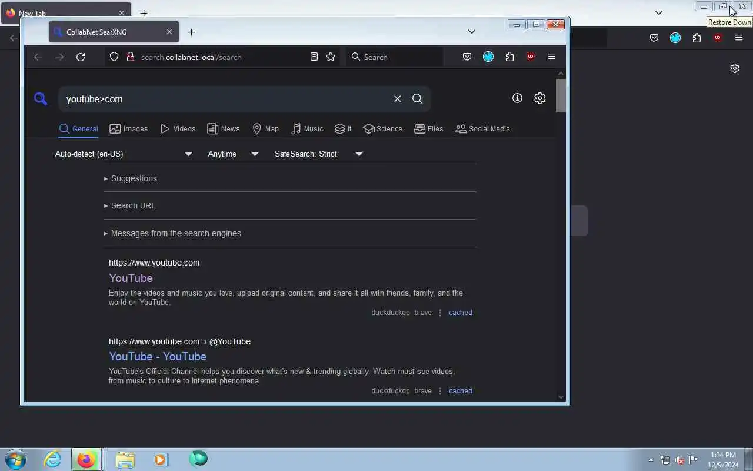Clear the youtube>com search query
Viewport: 753px width, 471px height.
pos(398,99)
